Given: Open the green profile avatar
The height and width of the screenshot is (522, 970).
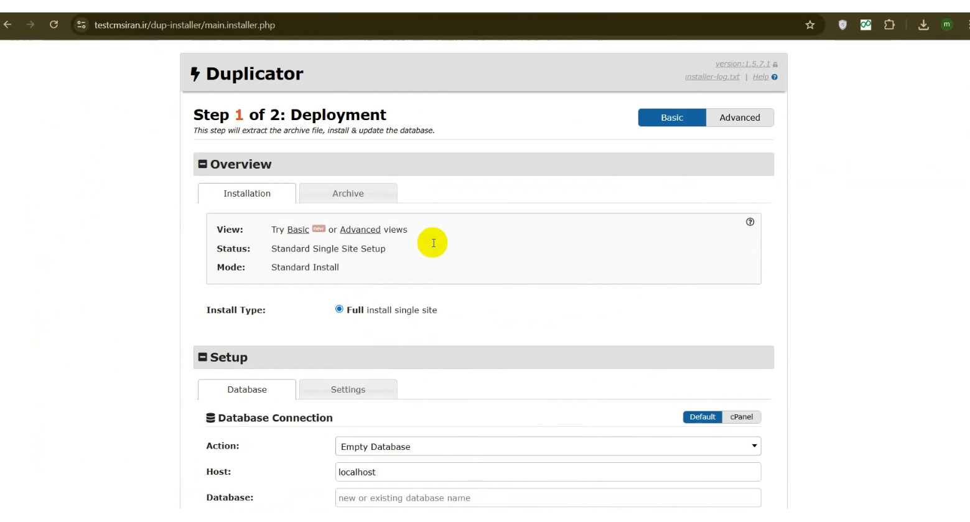Looking at the screenshot, I should (x=947, y=25).
